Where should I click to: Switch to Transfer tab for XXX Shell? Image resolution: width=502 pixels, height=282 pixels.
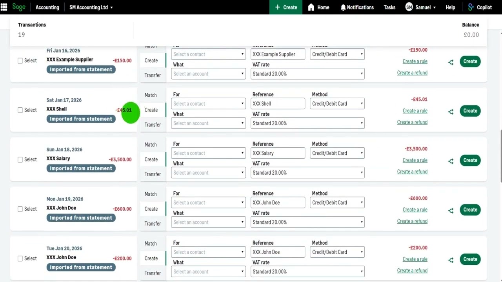click(x=153, y=125)
